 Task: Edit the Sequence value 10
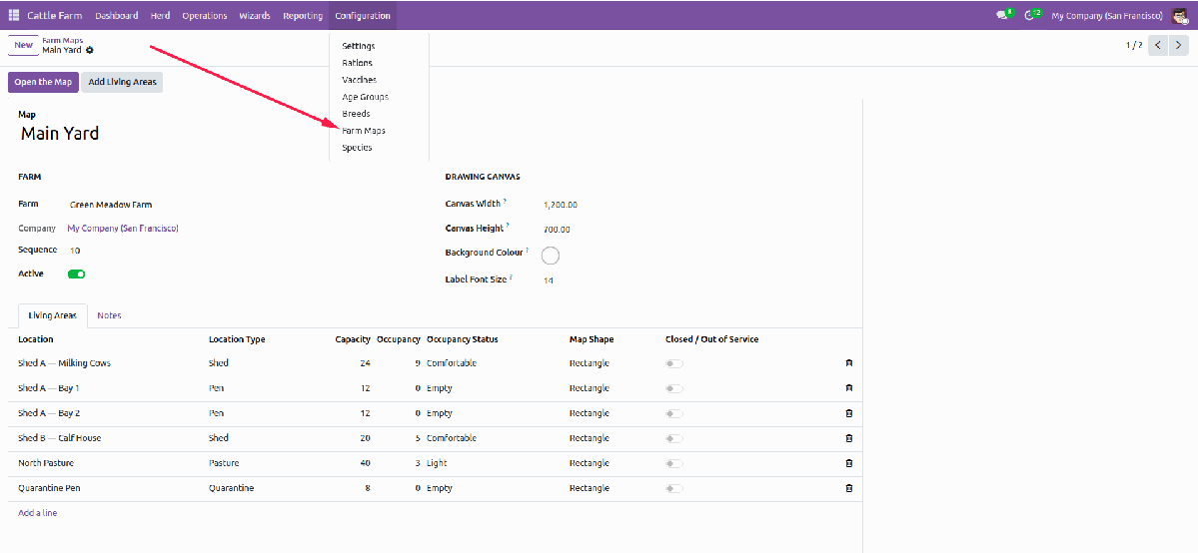click(x=75, y=251)
